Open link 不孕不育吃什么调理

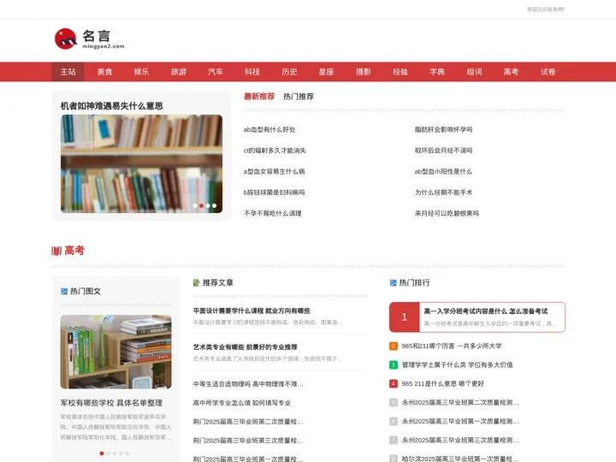point(273,213)
